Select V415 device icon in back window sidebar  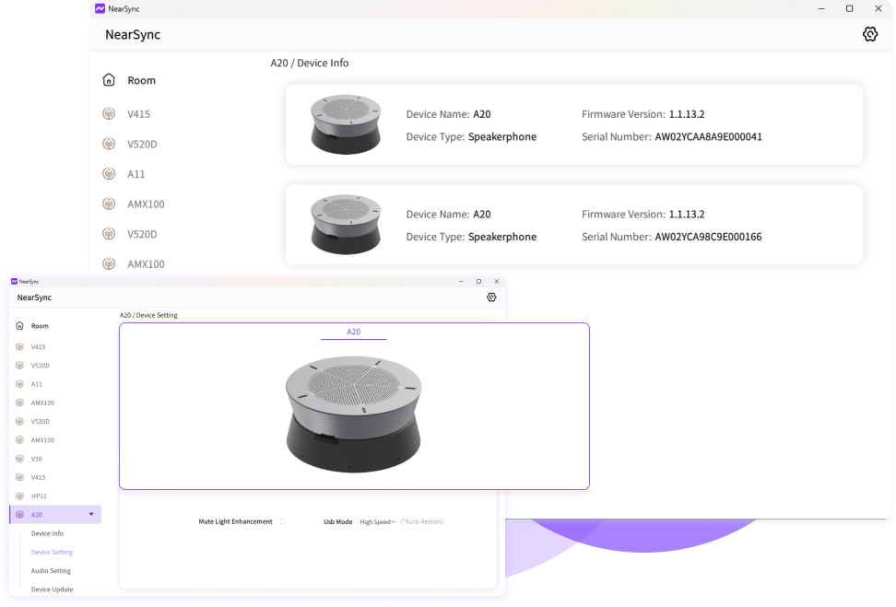[109, 113]
